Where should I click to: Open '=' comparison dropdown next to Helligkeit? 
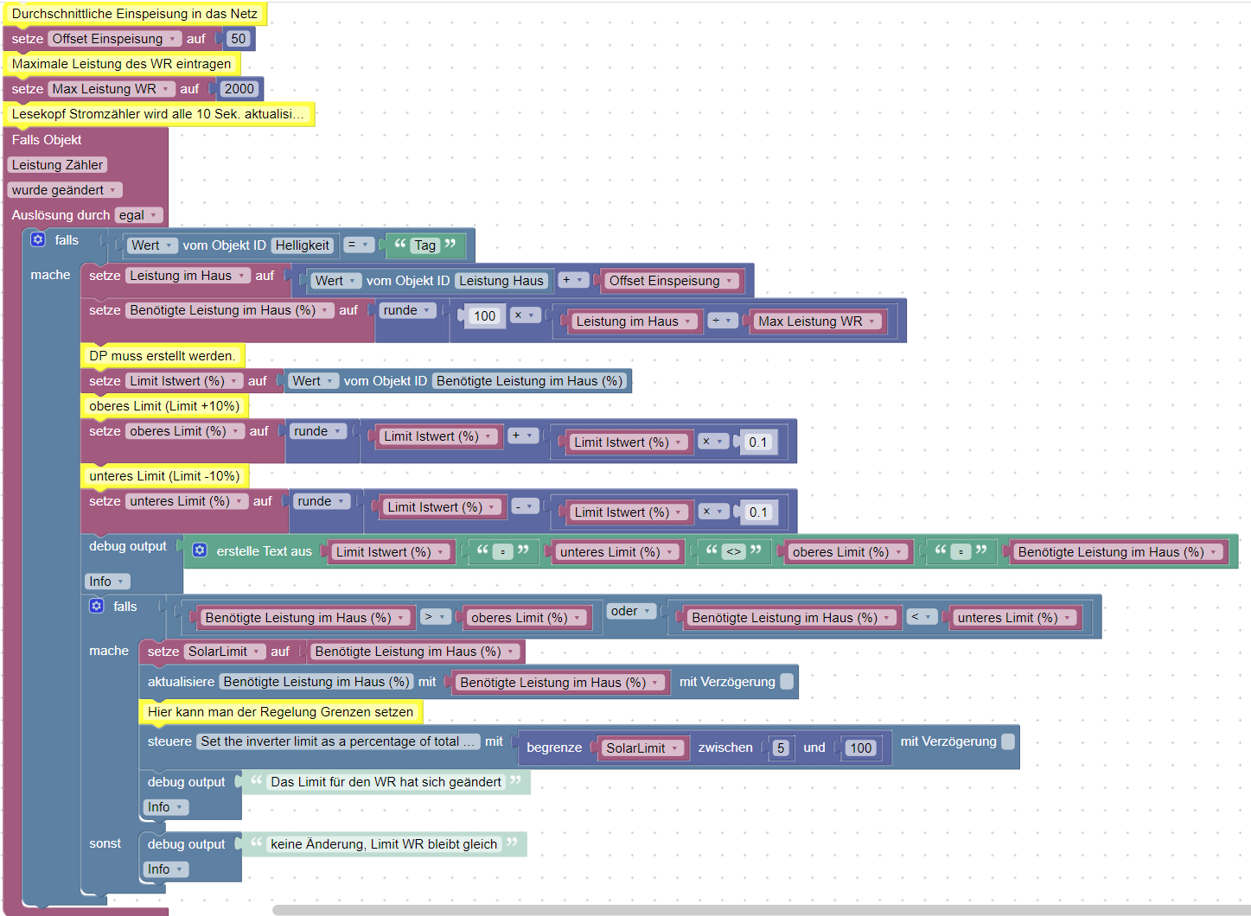[x=358, y=245]
